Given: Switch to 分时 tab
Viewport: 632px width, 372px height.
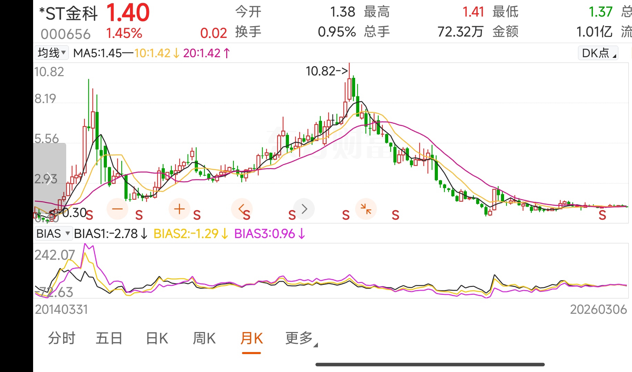Looking at the screenshot, I should pyautogui.click(x=62, y=338).
